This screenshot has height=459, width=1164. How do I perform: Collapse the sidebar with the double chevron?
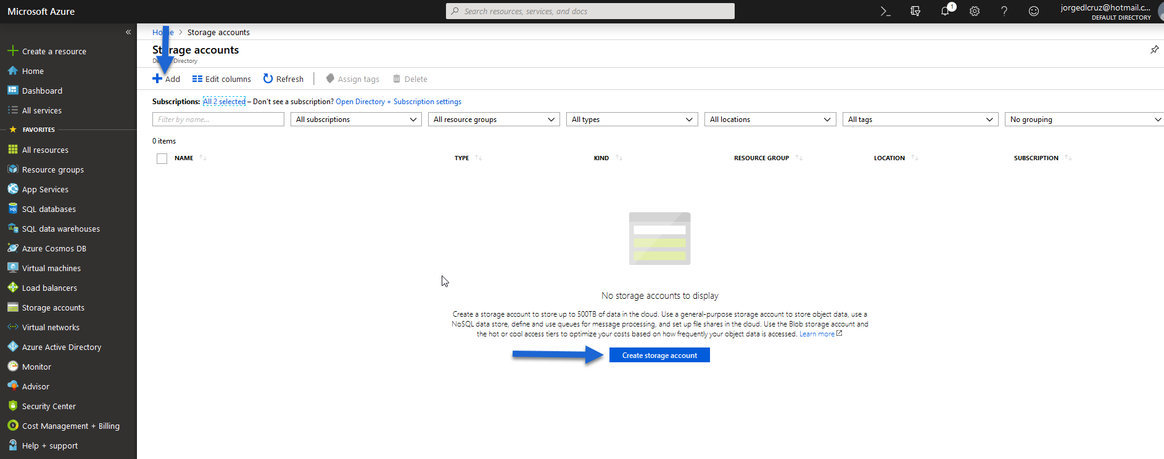[128, 32]
